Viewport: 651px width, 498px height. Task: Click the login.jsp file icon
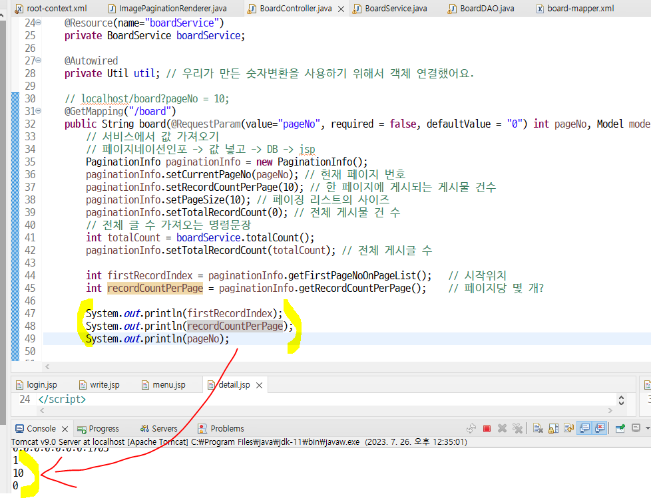(x=19, y=385)
